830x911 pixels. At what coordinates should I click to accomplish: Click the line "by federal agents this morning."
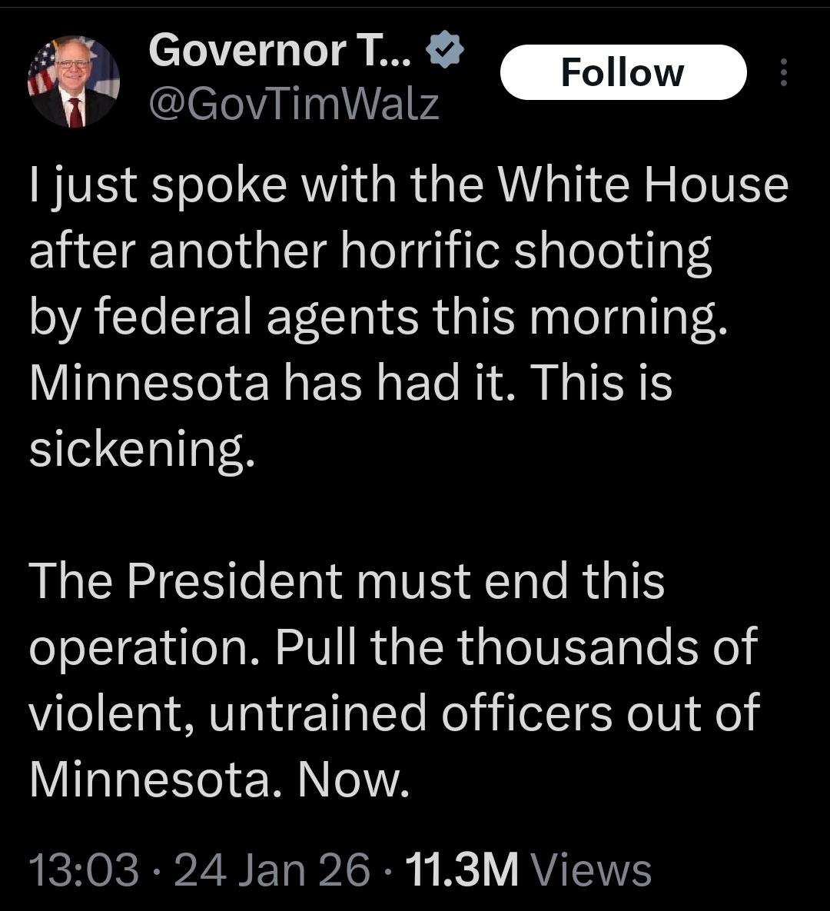[377, 317]
